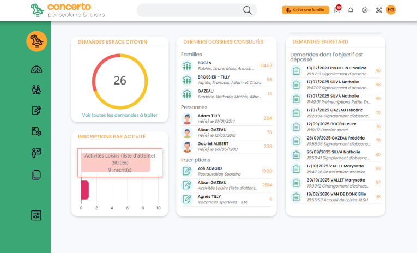Viewport: 417px width, 253px height.
Task: Click the GAZEAU family icon
Action: [x=187, y=94]
